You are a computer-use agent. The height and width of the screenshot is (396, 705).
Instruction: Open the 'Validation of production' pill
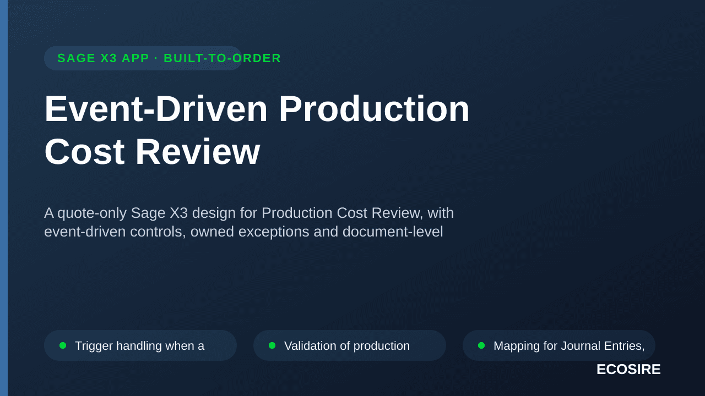point(350,345)
